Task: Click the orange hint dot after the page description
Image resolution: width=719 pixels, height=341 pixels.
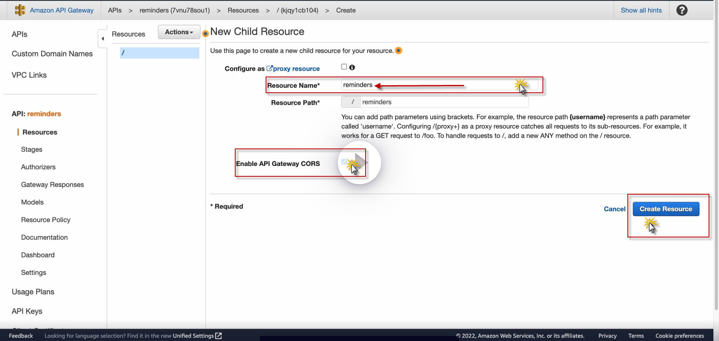Action: point(398,51)
